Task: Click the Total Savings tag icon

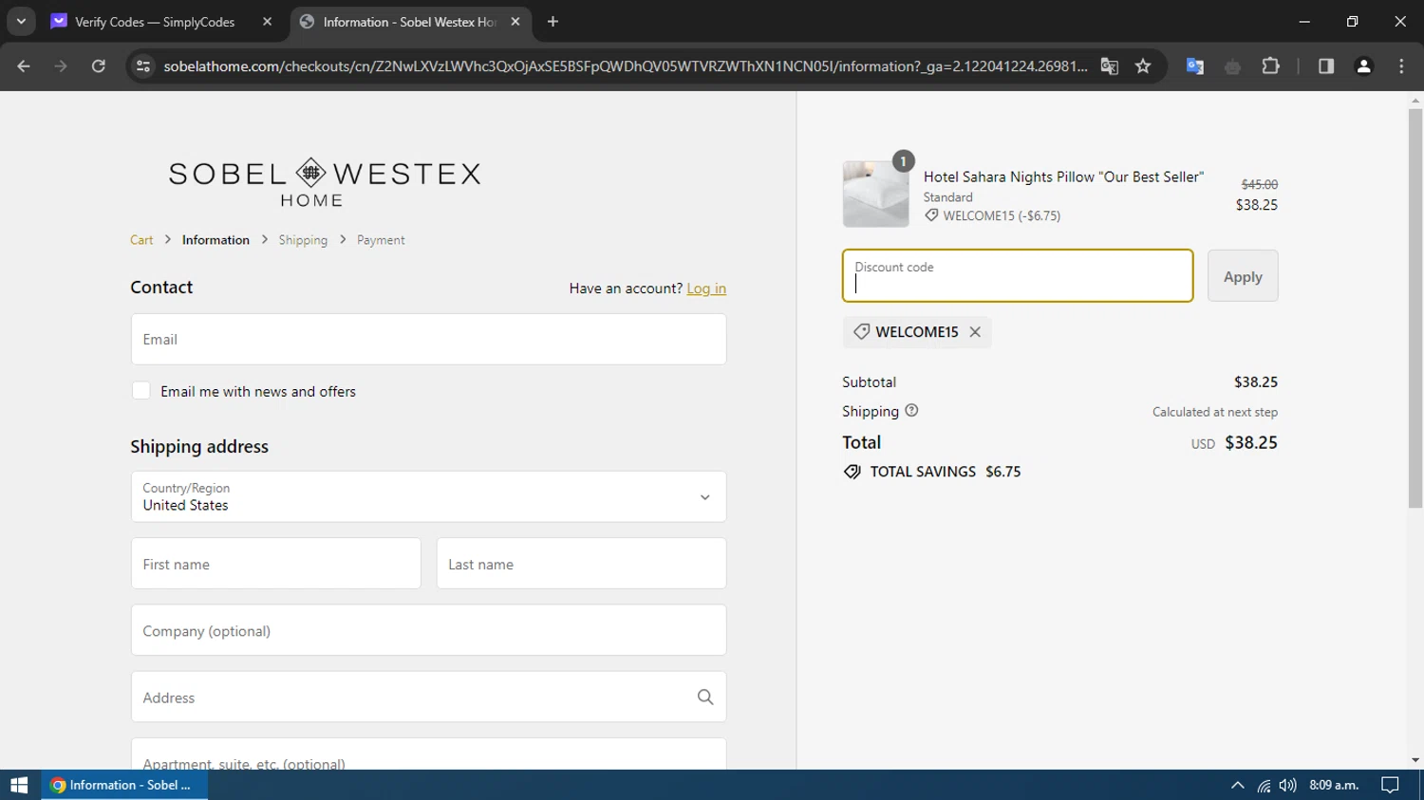Action: pos(853,472)
